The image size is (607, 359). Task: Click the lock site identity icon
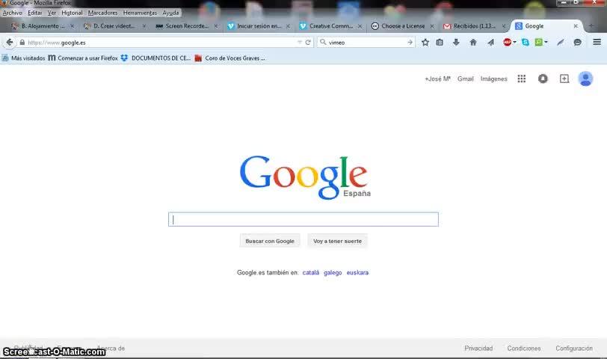(x=22, y=42)
